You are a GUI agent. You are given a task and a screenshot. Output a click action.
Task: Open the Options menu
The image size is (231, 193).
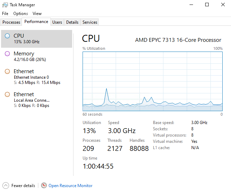pos(21,14)
